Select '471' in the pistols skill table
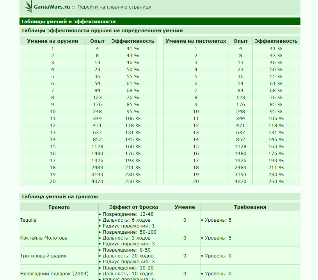Screen dimensions: 318x280 240,126
